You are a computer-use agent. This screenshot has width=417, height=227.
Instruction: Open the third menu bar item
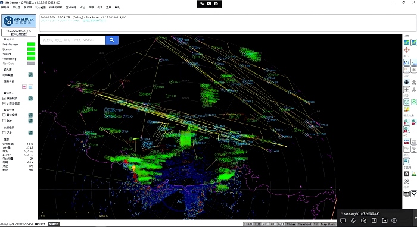tap(28, 7)
